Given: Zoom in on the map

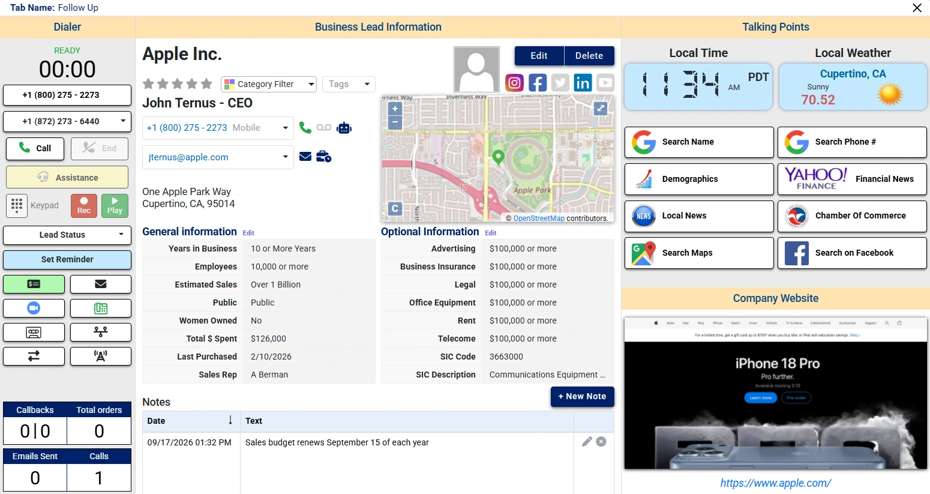Looking at the screenshot, I should coord(395,109).
